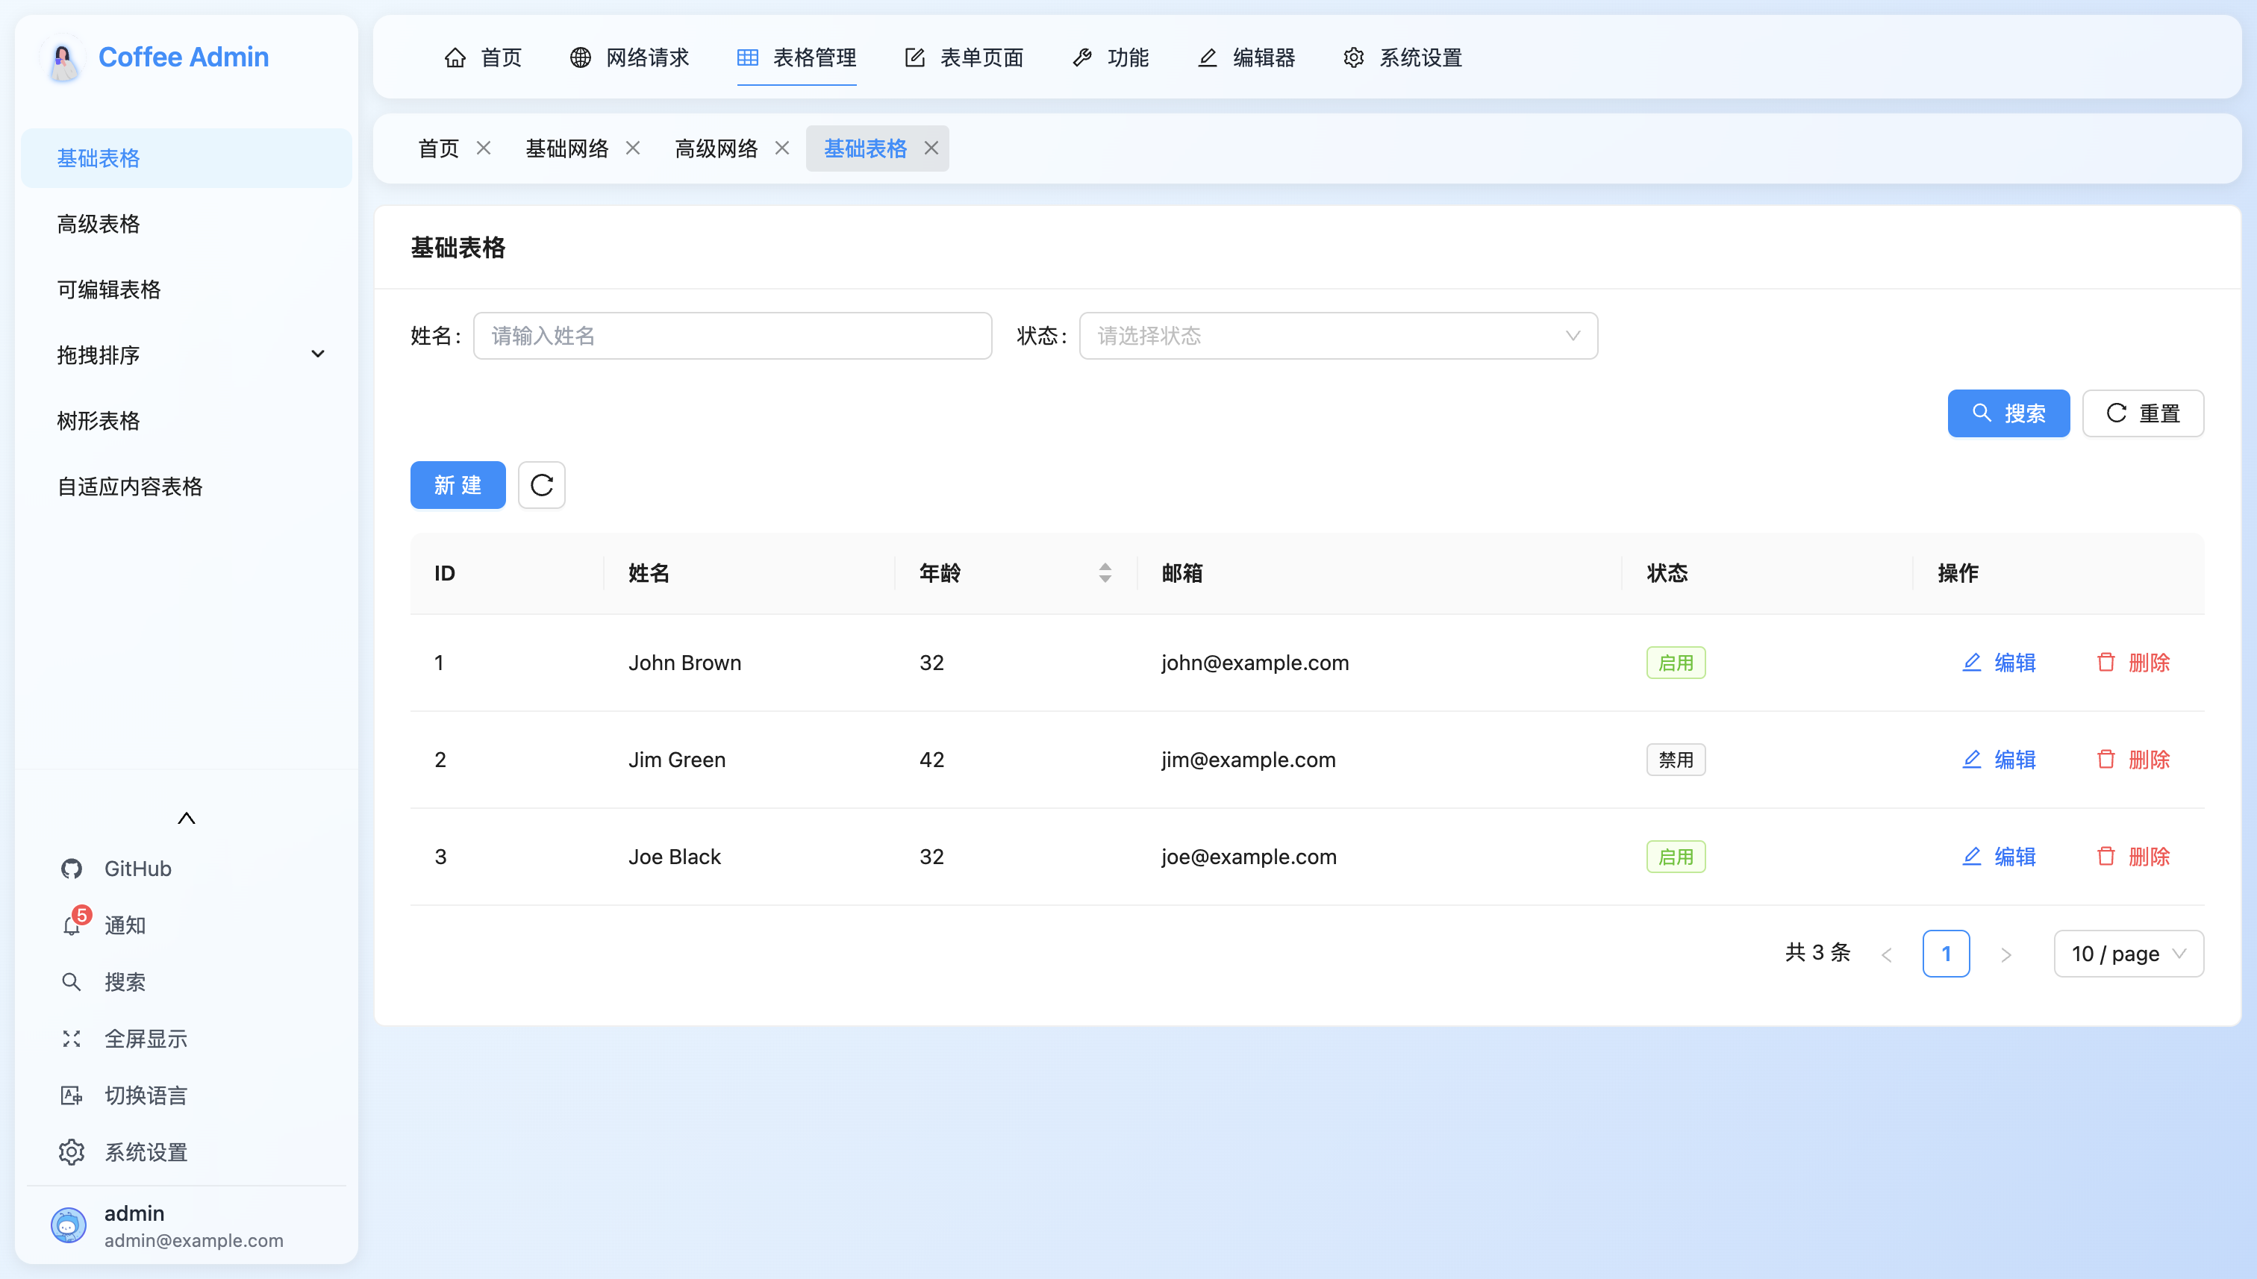
Task: Edit the John Brown row
Action: coord(1999,663)
